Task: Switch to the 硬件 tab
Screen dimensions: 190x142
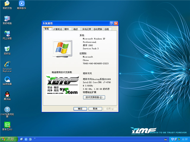Action: point(66,29)
